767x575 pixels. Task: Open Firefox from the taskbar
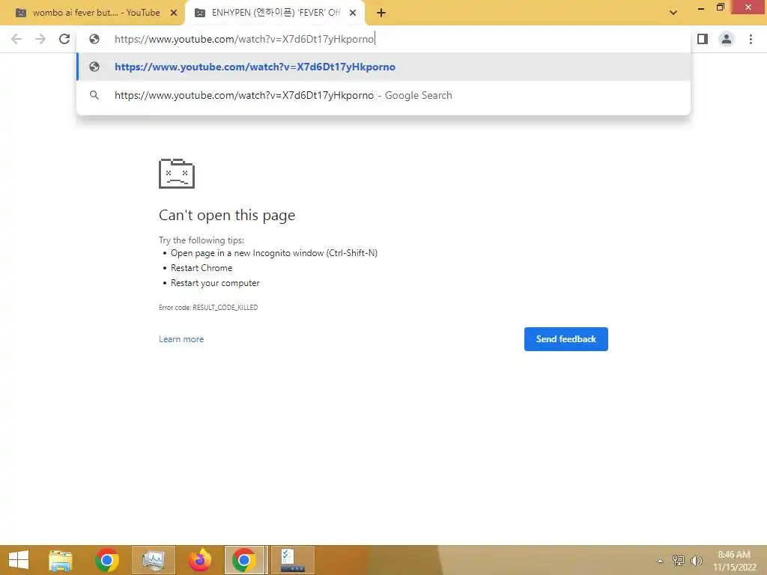tap(199, 560)
